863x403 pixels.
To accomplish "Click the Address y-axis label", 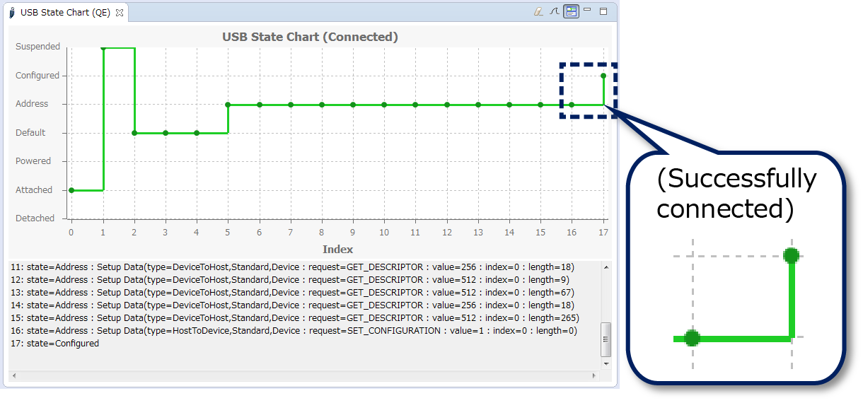I will pyautogui.click(x=32, y=104).
